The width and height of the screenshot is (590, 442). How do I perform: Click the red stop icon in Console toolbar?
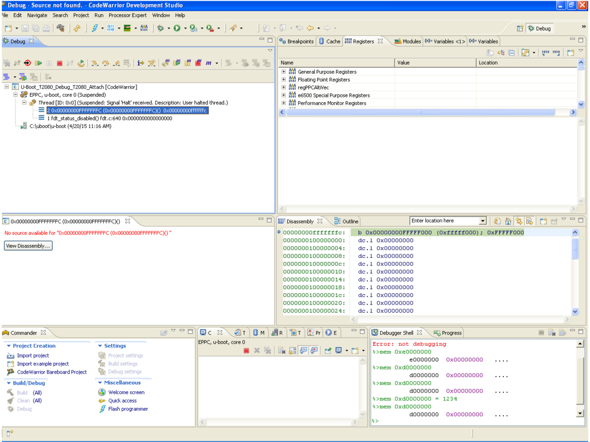point(246,351)
